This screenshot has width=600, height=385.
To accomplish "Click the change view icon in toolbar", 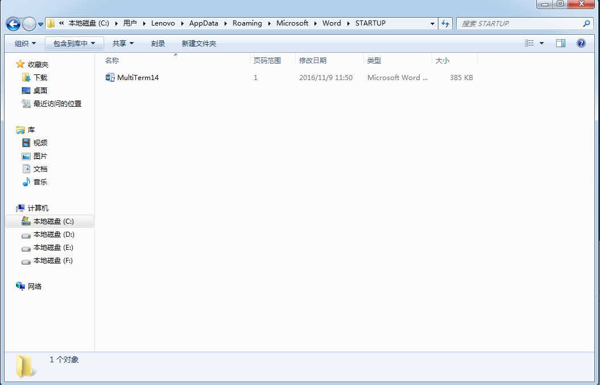I will click(x=529, y=43).
